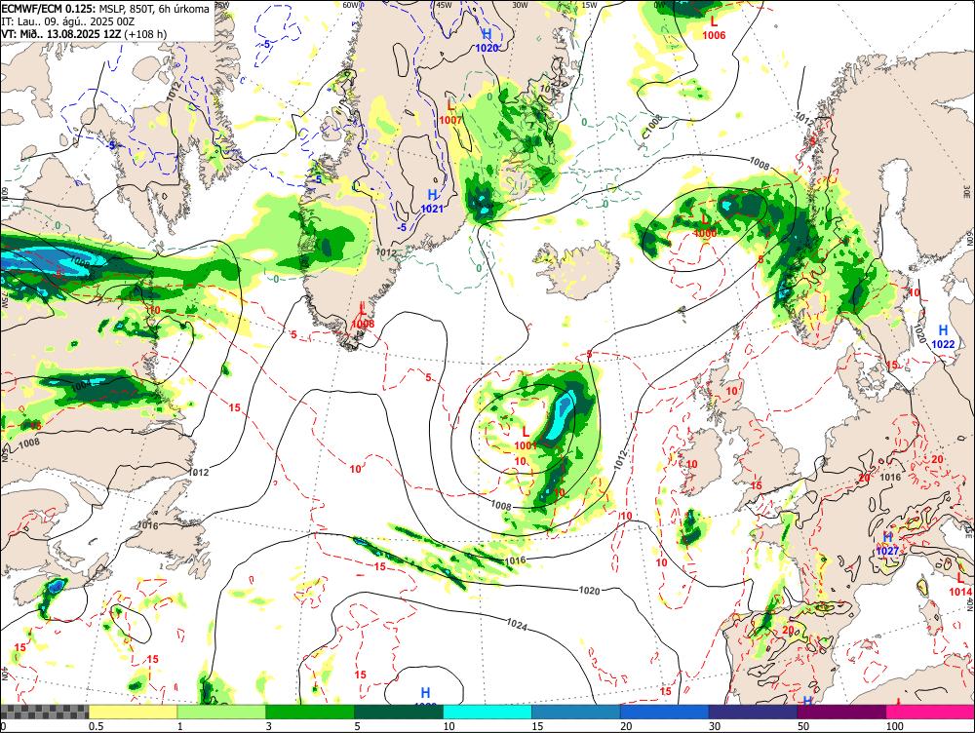Click the blue 'H' label at the bottom center
Viewport: 975px width, 733px height.
click(425, 692)
